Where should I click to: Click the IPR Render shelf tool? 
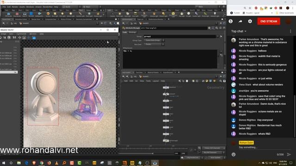[8, 14]
